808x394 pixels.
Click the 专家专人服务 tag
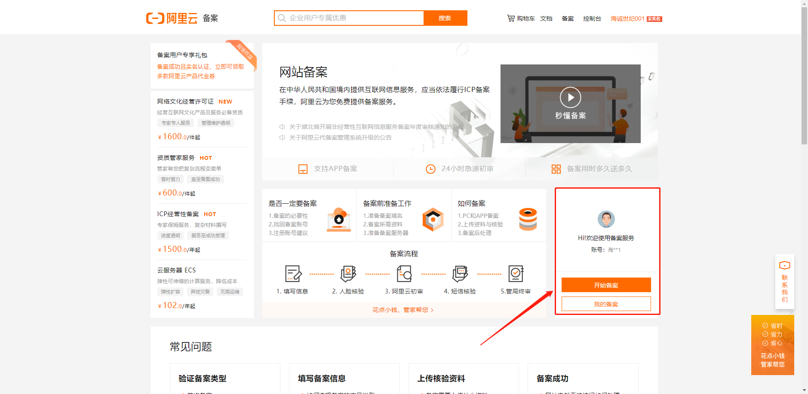[176, 123]
